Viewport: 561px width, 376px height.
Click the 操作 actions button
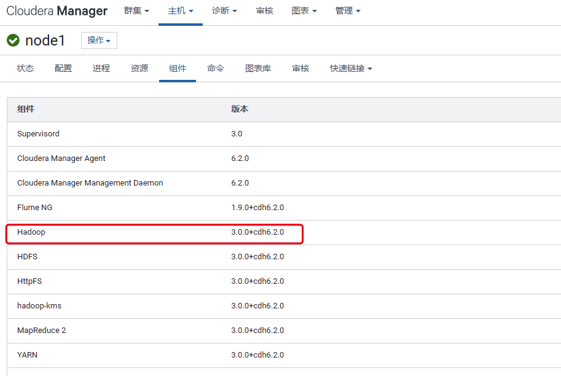pos(99,41)
